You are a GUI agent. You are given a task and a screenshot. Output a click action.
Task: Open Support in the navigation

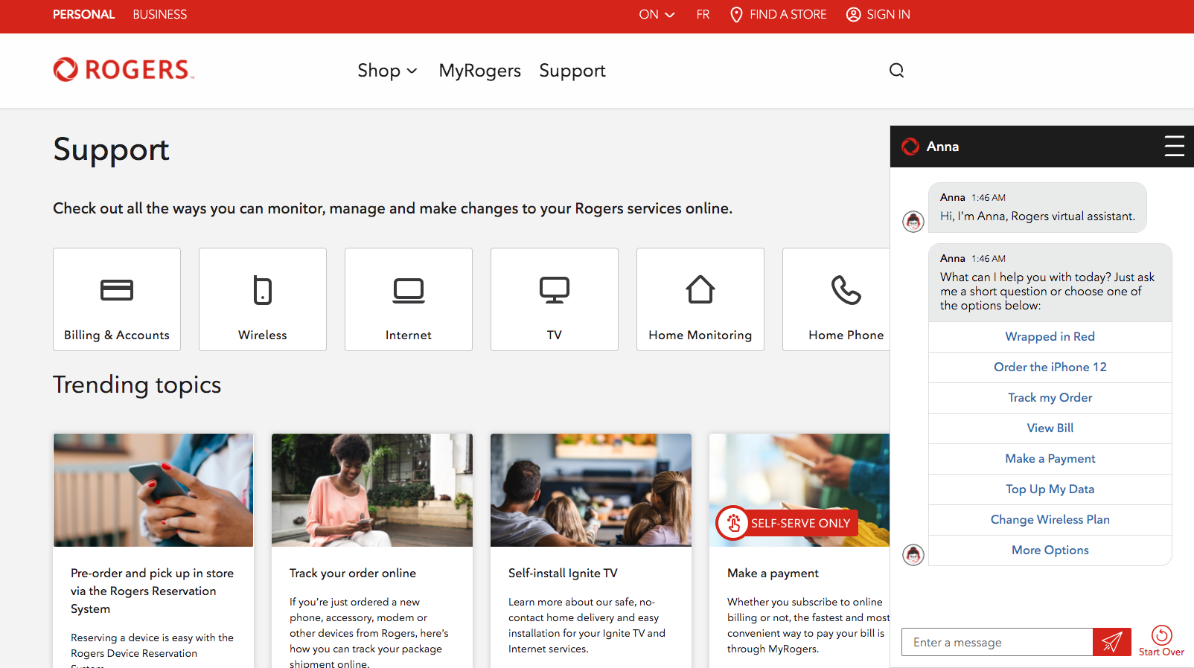pyautogui.click(x=572, y=71)
